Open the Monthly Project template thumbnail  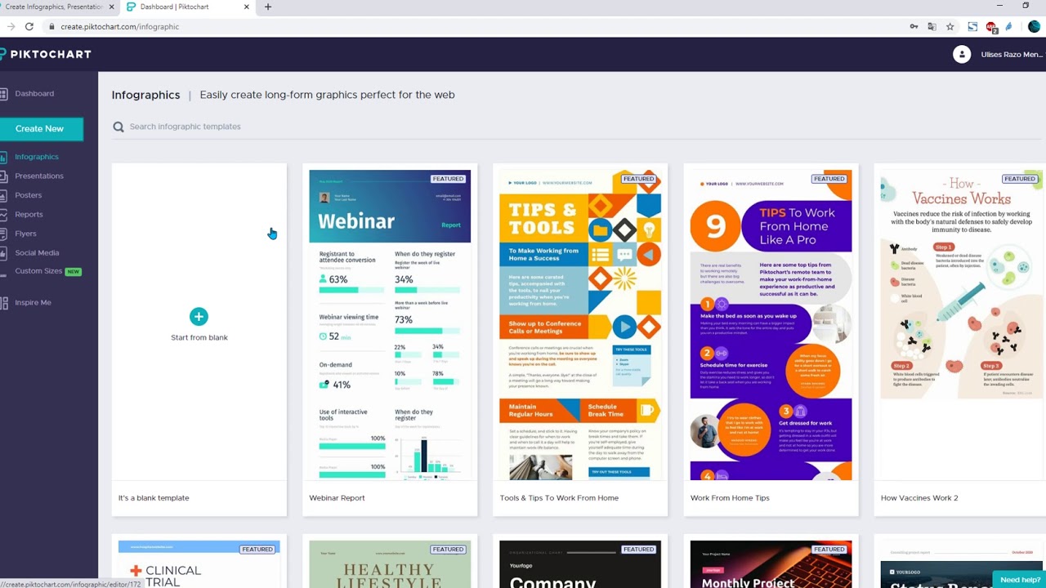point(771,564)
